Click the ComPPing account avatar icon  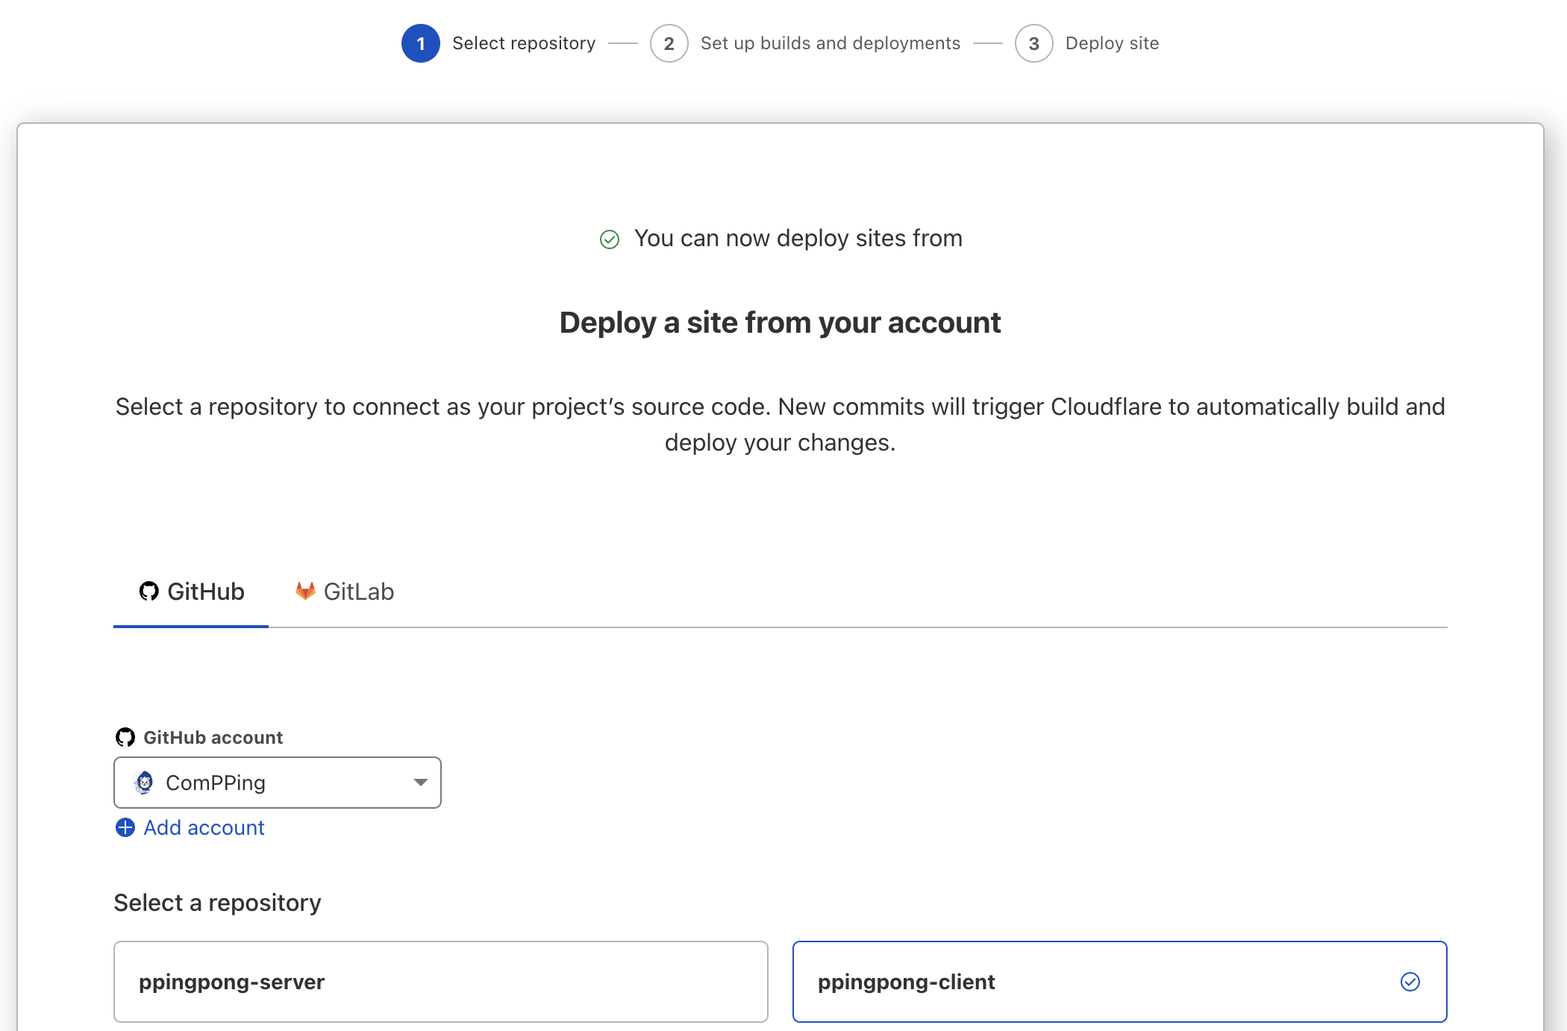click(x=144, y=783)
